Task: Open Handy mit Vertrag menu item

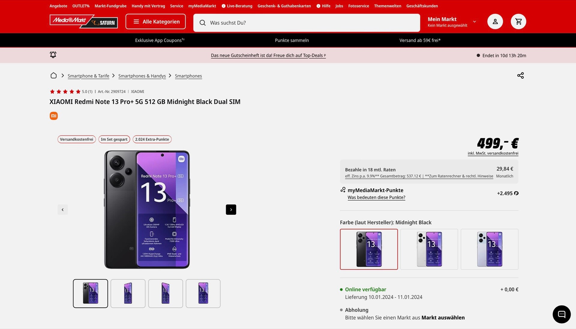Action: click(148, 6)
